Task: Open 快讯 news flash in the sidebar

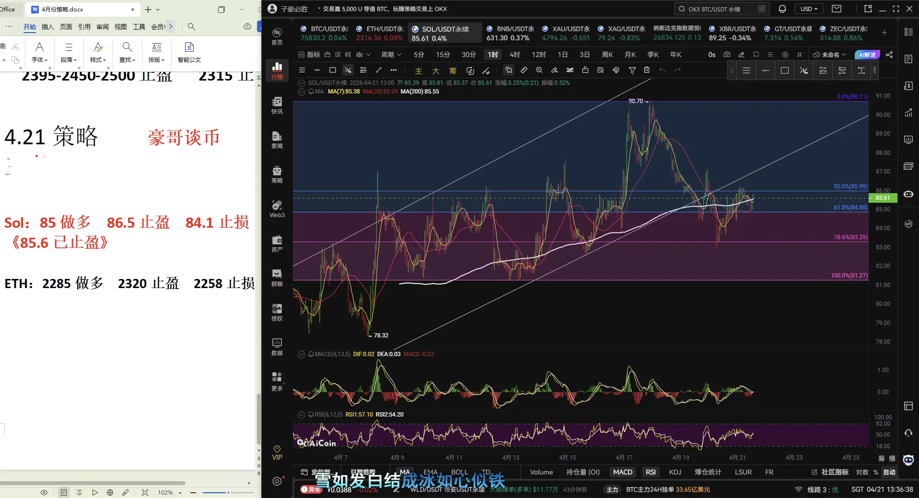Action: (277, 105)
